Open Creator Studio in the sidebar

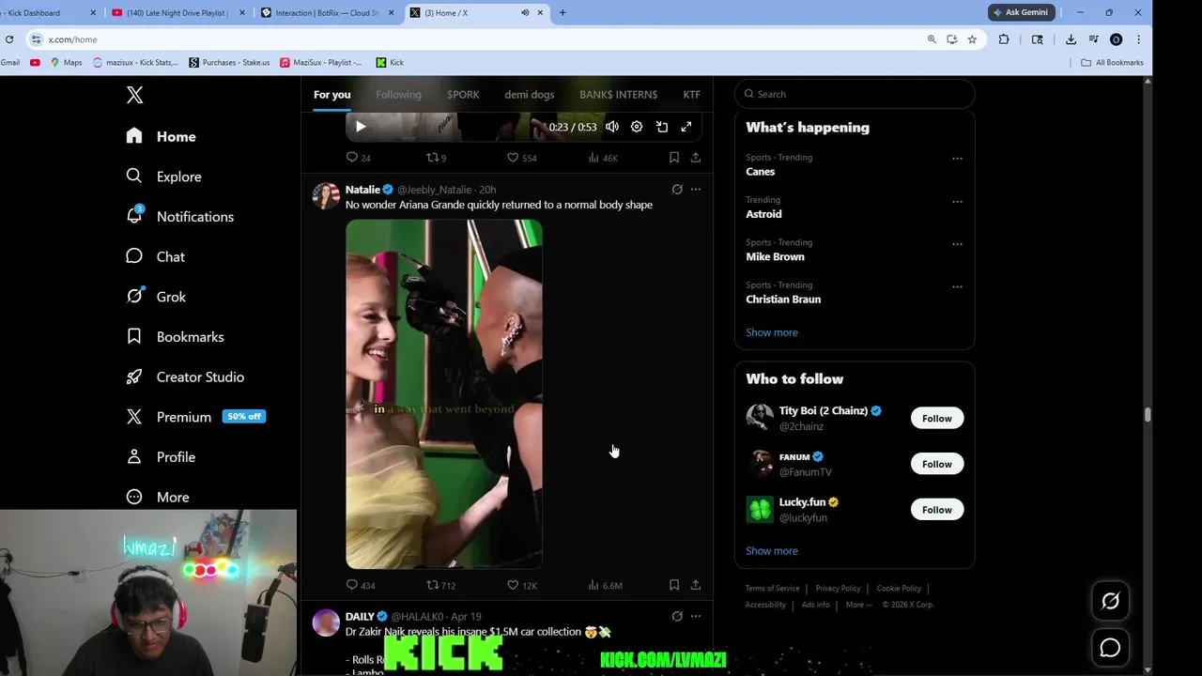[x=186, y=376]
